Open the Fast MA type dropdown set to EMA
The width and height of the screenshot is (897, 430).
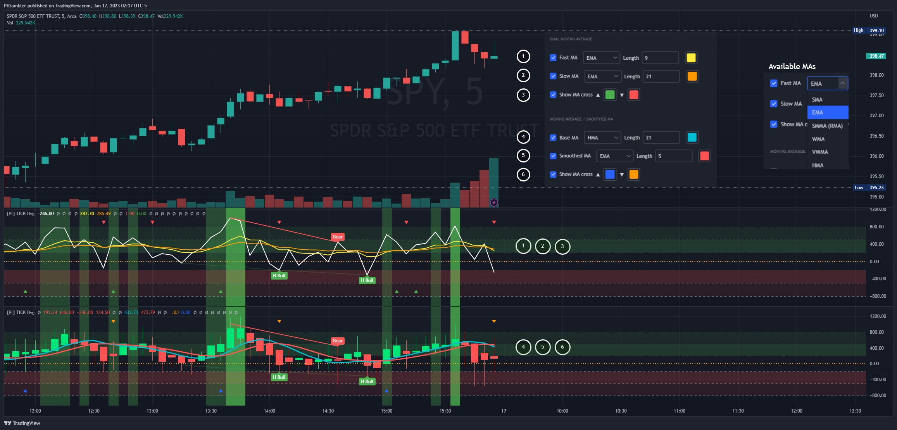pos(602,58)
